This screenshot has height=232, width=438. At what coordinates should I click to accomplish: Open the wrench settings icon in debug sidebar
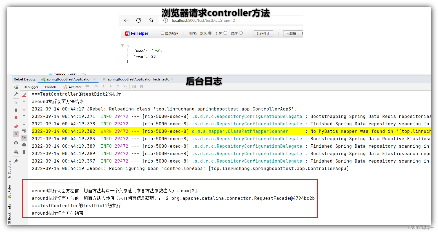coord(16,94)
